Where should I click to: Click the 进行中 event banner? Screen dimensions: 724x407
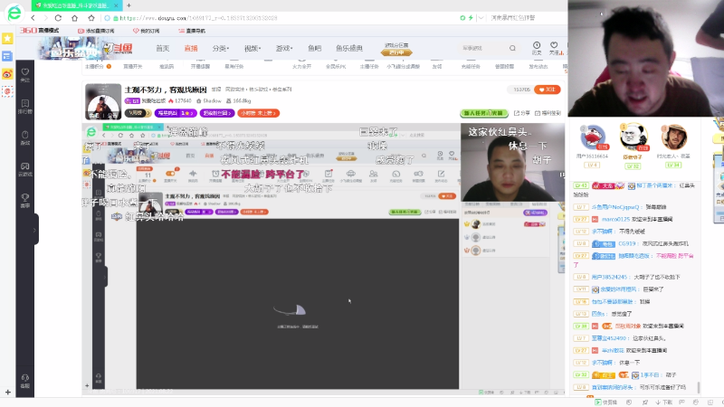point(396,52)
